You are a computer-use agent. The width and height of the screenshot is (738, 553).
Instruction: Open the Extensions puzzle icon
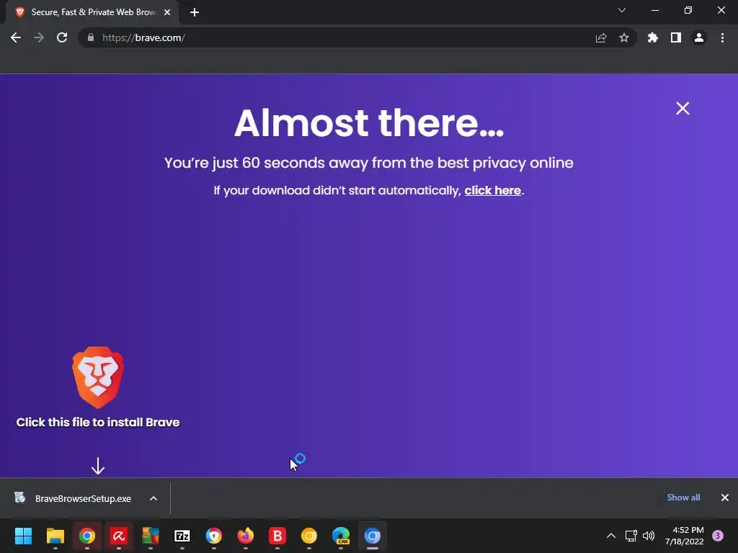pos(653,37)
